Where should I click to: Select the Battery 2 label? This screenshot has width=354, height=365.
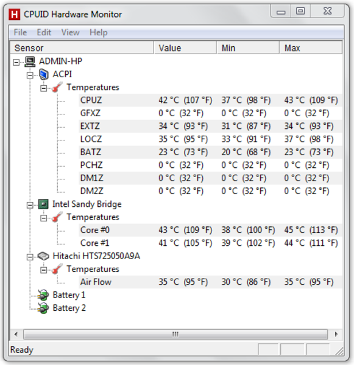pos(69,308)
